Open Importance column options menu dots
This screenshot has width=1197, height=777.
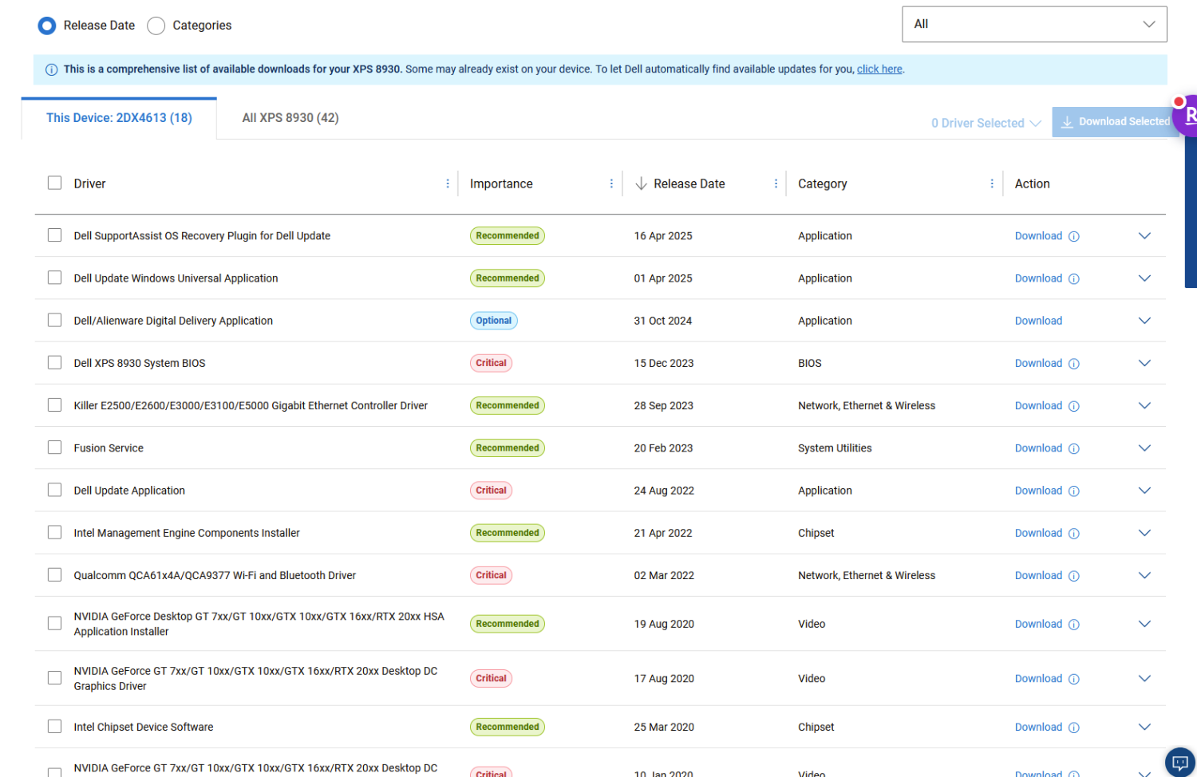(611, 183)
